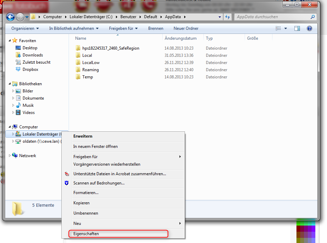Click the Computer icon in the tree

pos(15,127)
